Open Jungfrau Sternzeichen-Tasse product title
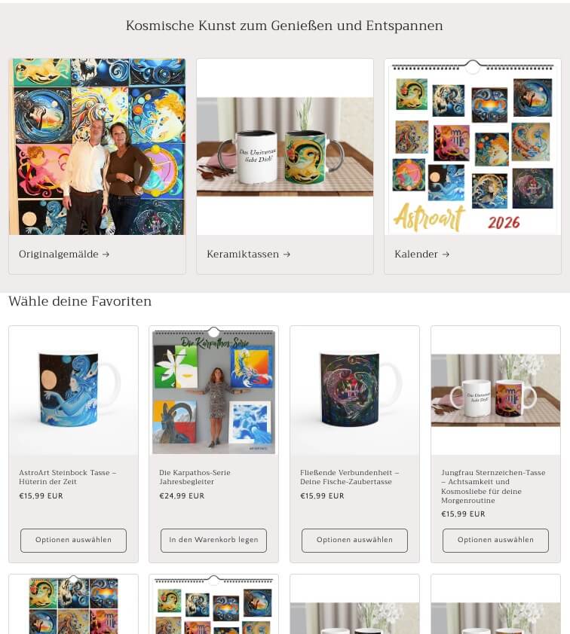 493,486
